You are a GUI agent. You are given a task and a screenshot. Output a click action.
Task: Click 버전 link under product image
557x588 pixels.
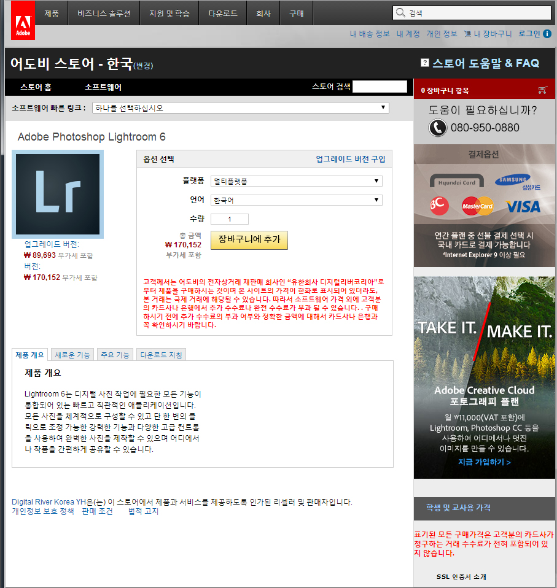click(x=33, y=266)
